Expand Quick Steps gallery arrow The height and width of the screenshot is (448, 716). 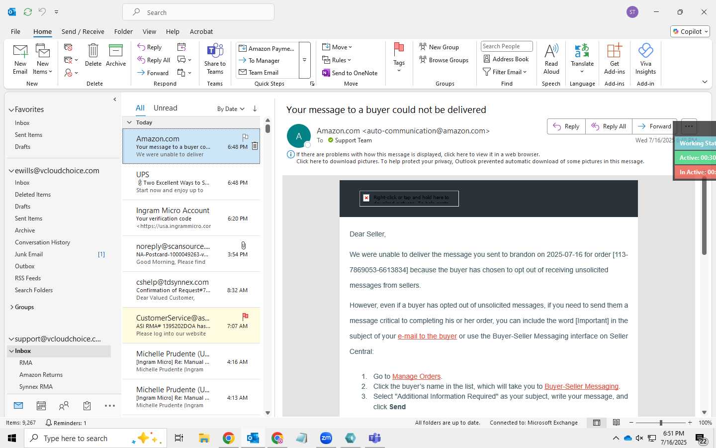[x=304, y=60]
